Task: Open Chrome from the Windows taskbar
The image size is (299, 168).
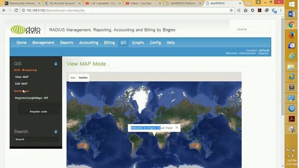Action: (292, 25)
